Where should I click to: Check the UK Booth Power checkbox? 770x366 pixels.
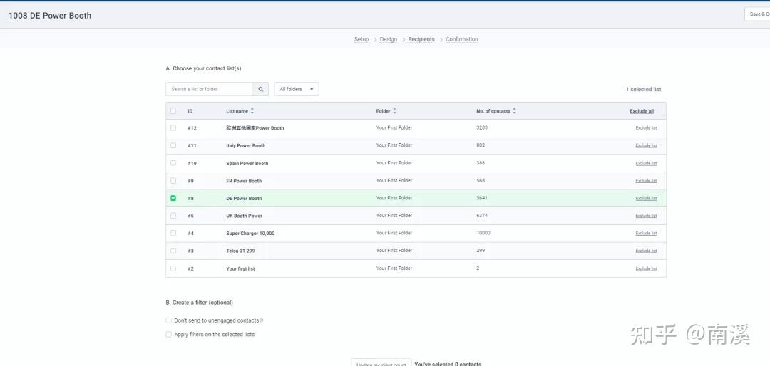[x=173, y=215]
